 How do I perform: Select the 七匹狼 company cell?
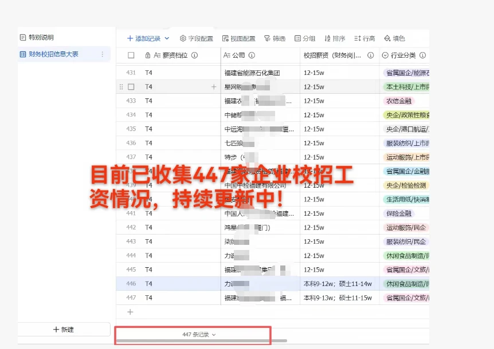(x=260, y=143)
